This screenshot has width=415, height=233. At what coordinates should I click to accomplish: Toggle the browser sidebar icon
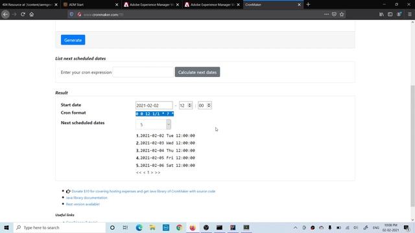coord(390,14)
